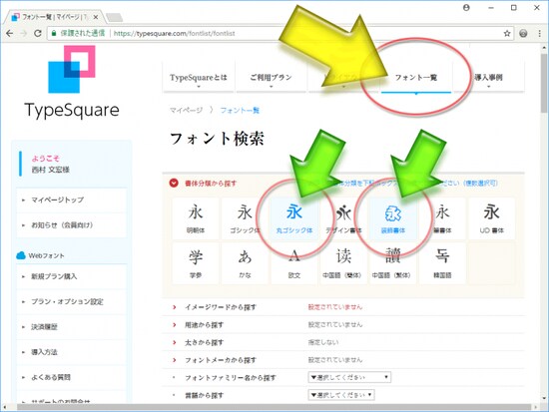
Task: Click the 西村 user name text
Action: coord(51,170)
